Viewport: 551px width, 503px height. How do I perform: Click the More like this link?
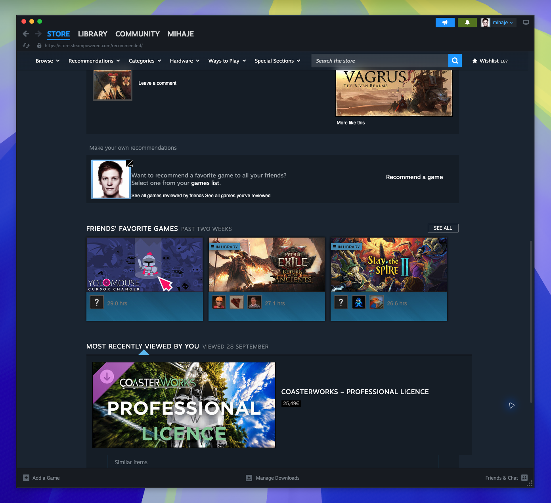coord(351,123)
